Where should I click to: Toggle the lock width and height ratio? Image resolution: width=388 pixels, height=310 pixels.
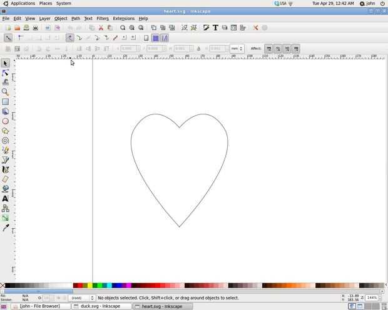pos(198,49)
